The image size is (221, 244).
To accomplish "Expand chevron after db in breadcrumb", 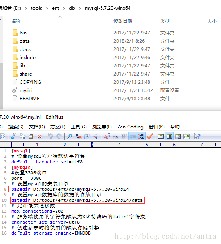I will (80, 8).
